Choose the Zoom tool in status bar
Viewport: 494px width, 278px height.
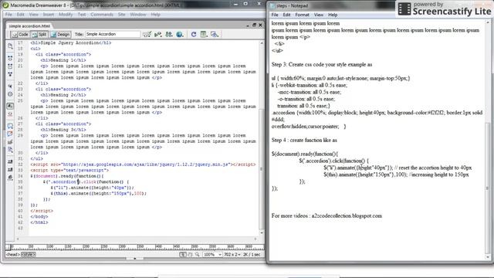(198, 254)
